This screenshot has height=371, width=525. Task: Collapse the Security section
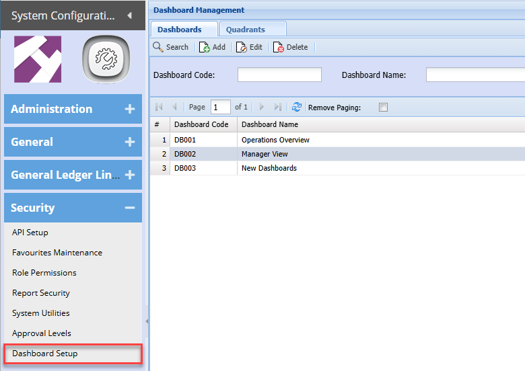point(130,208)
